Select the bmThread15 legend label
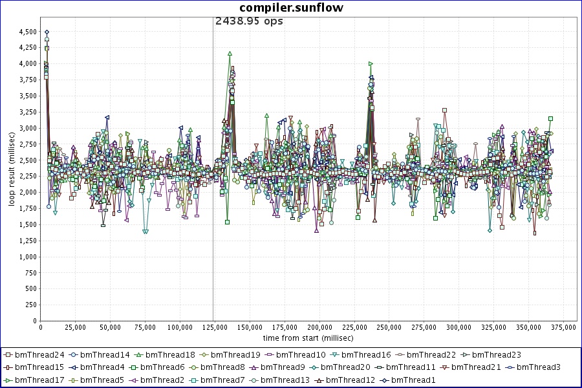The width and height of the screenshot is (582, 388). point(39,367)
